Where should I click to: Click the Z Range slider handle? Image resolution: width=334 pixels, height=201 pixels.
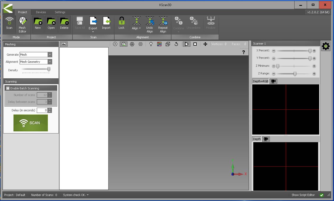tap(295, 74)
